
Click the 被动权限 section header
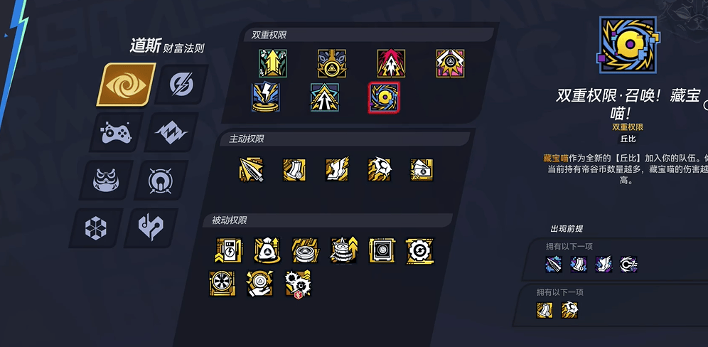pos(230,220)
